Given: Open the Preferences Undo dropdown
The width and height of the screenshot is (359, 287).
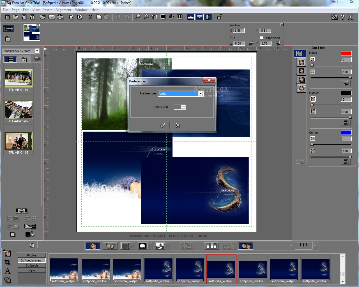Looking at the screenshot, I should click(x=200, y=94).
